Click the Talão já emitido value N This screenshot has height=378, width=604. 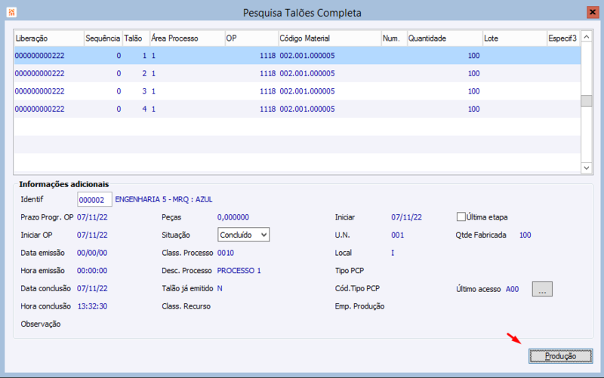pos(220,288)
